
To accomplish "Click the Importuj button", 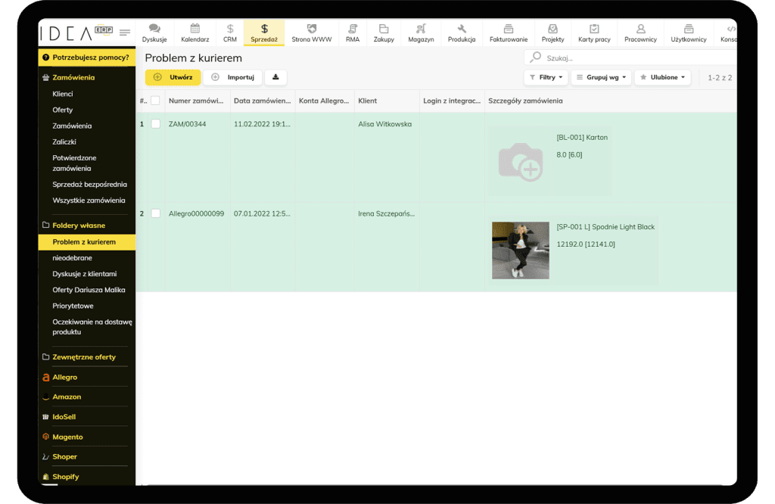I will (x=233, y=77).
